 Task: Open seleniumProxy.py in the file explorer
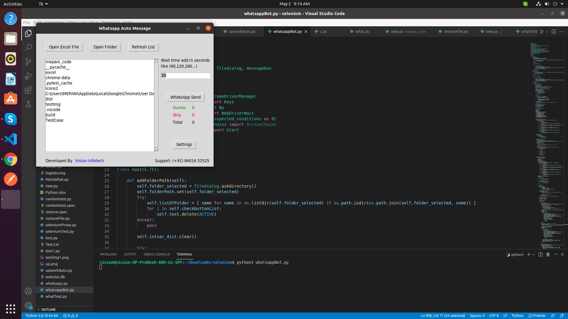[x=61, y=225]
